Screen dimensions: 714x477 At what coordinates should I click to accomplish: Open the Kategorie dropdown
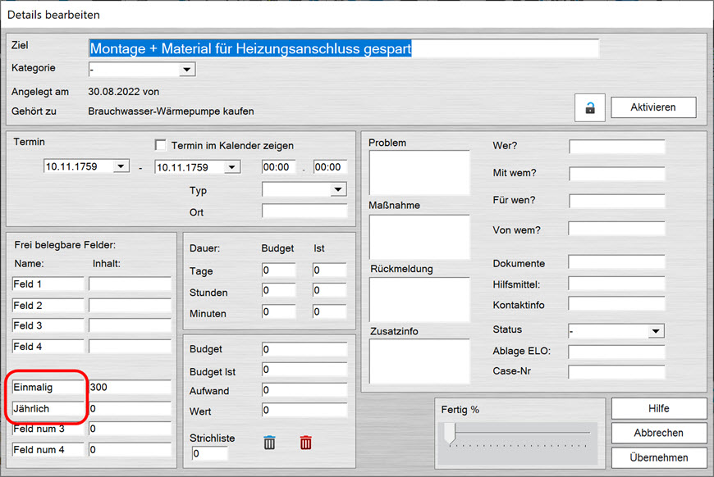click(x=187, y=70)
